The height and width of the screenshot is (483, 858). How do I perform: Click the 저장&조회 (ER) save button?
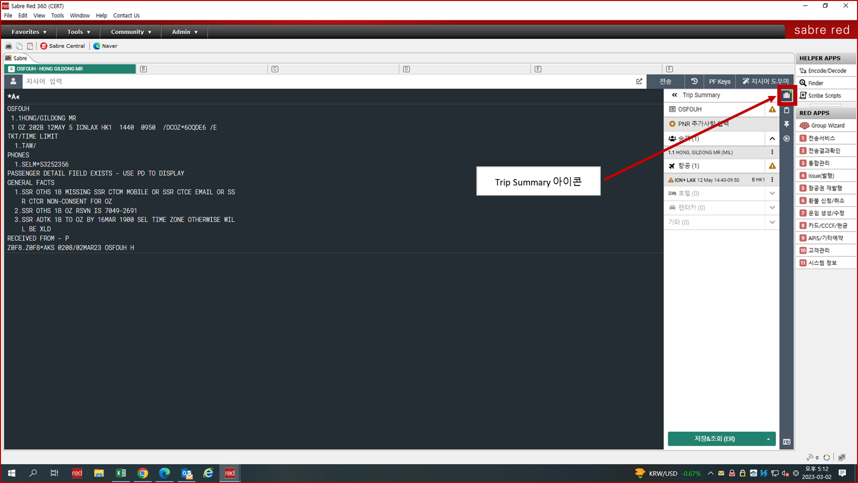click(714, 439)
